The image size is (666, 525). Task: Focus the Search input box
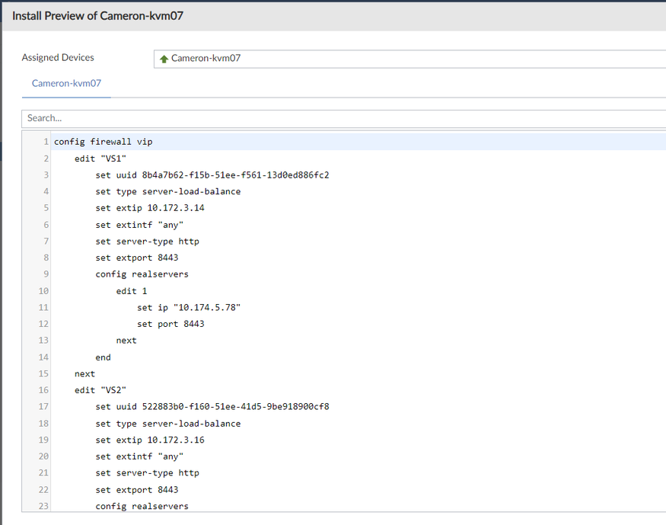pos(343,118)
